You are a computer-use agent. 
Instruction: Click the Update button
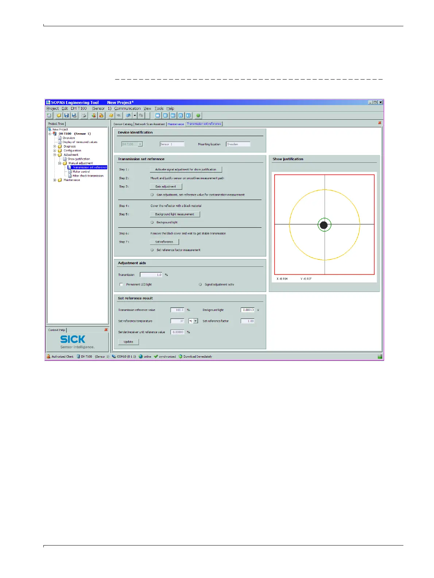pyautogui.click(x=128, y=342)
